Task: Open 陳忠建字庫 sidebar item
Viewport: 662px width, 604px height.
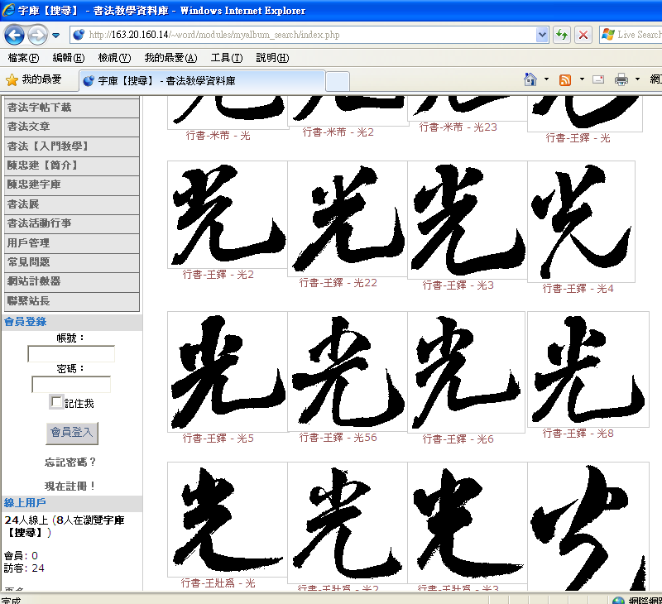Action: [72, 185]
